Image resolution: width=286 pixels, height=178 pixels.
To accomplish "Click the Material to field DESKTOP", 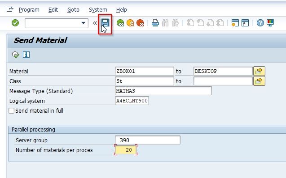I will click(x=223, y=71).
